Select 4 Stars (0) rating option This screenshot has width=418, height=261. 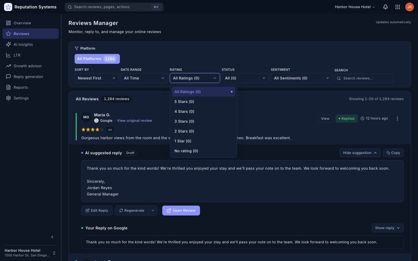coord(203,111)
